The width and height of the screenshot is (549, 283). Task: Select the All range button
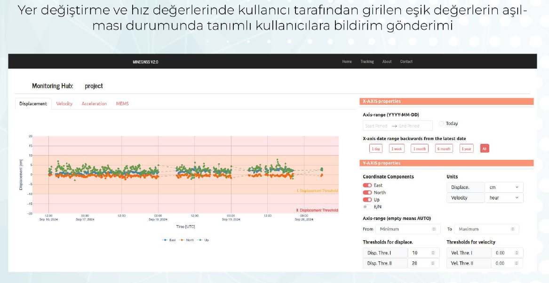pyautogui.click(x=485, y=149)
